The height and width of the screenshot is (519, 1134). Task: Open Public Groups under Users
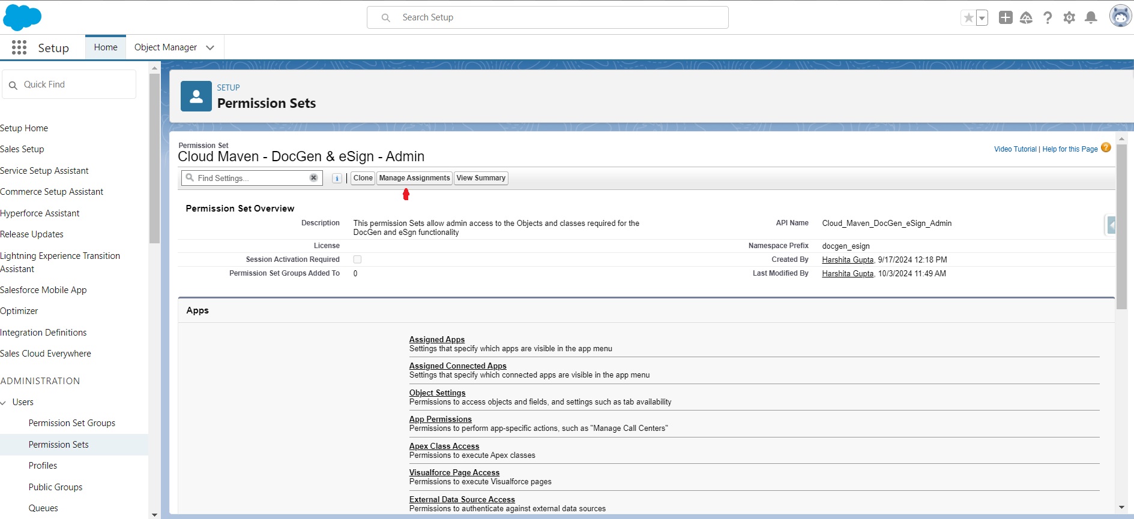55,487
